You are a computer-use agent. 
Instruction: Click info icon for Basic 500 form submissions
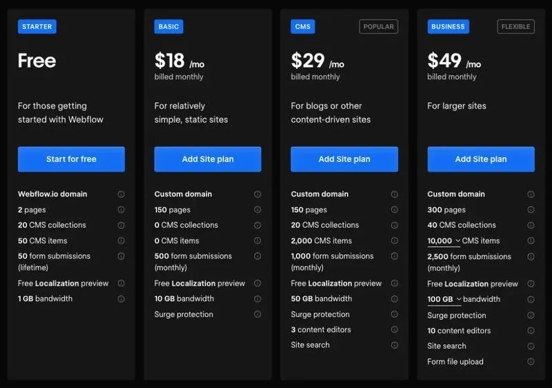[x=257, y=256]
